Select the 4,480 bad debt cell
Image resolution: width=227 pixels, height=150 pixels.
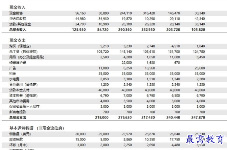[x=176, y=145]
